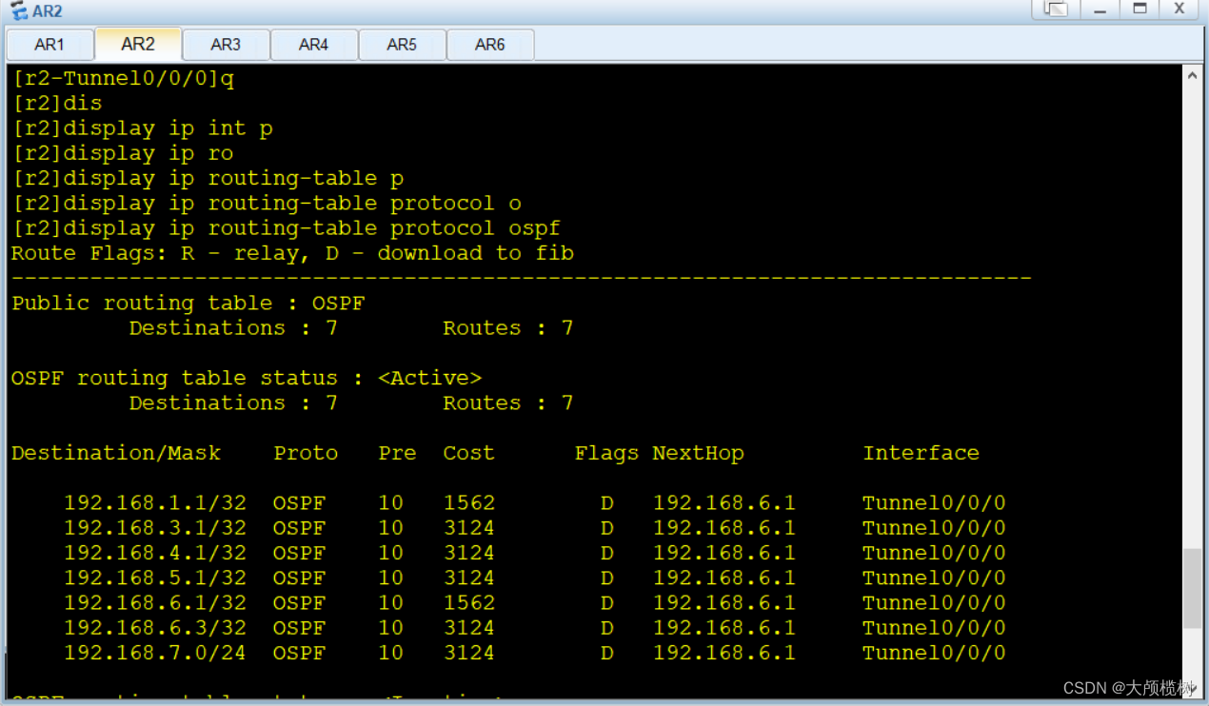Click the NextHop column header
Screen dimensions: 1209x706
tap(698, 453)
